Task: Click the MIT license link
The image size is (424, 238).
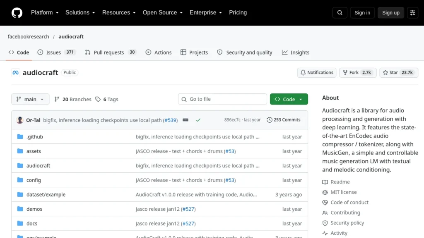Action: [x=344, y=193]
